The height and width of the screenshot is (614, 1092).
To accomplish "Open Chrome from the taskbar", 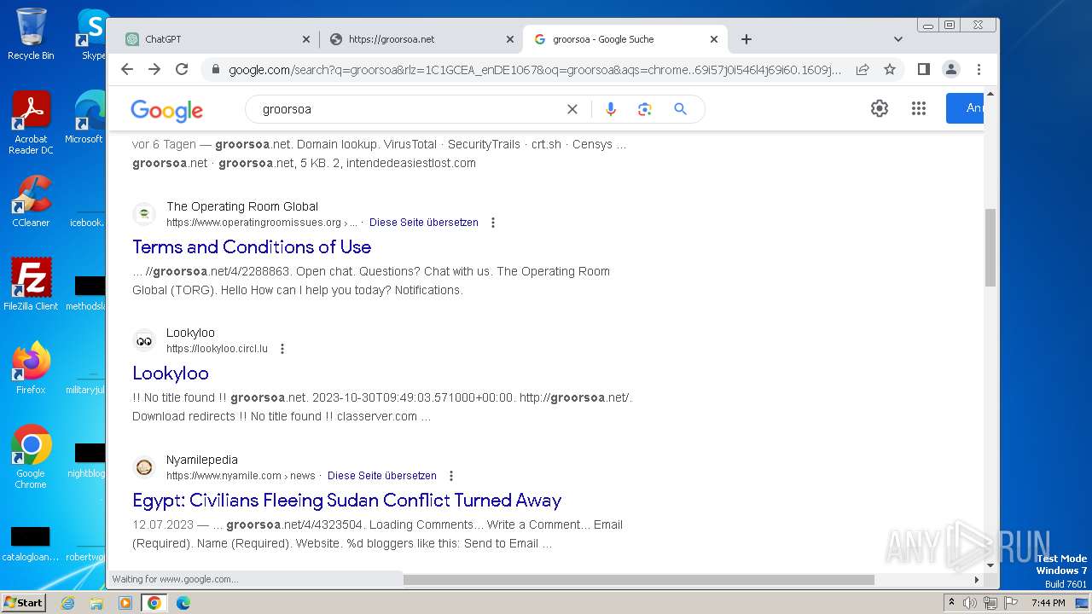I will click(154, 603).
